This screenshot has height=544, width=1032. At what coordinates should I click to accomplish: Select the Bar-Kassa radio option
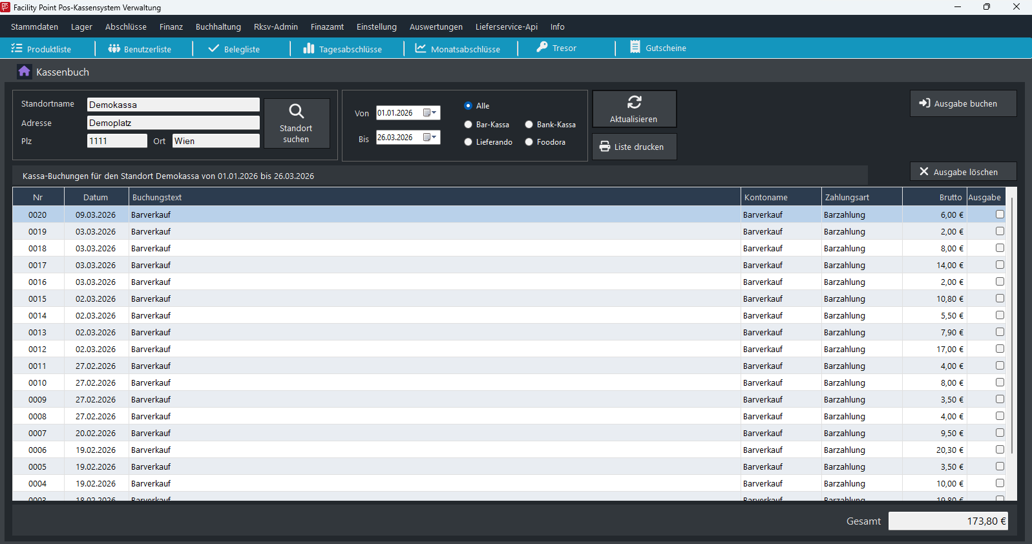(469, 125)
